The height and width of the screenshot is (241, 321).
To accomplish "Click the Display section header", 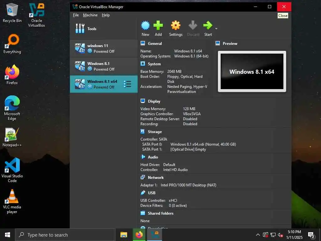I will tap(154, 101).
